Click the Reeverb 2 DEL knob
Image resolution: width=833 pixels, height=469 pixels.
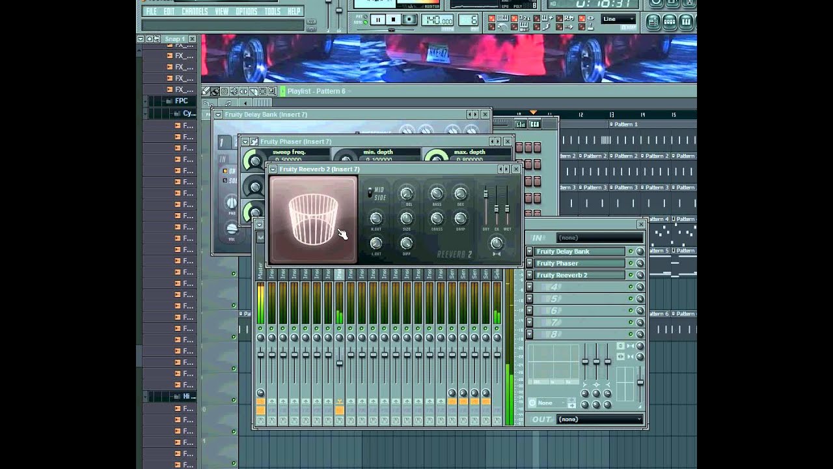[x=407, y=193]
